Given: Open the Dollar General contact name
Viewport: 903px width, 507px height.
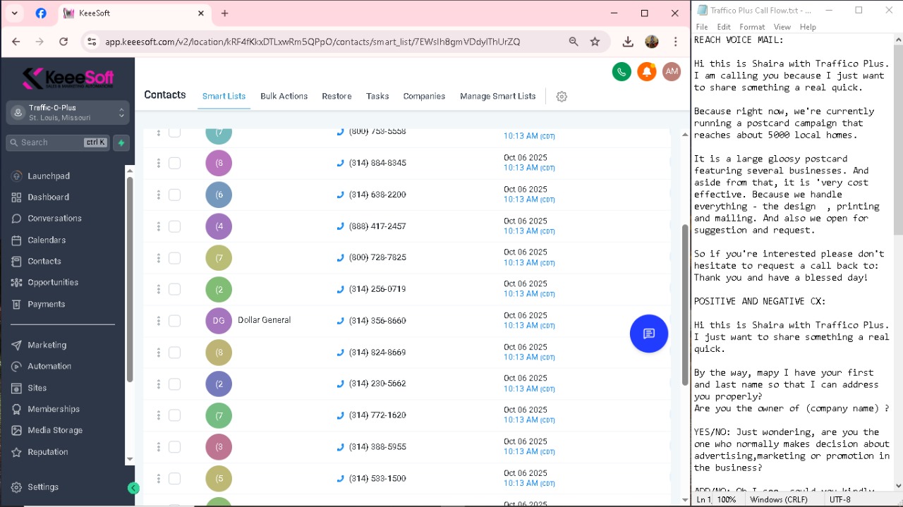Looking at the screenshot, I should [264, 320].
